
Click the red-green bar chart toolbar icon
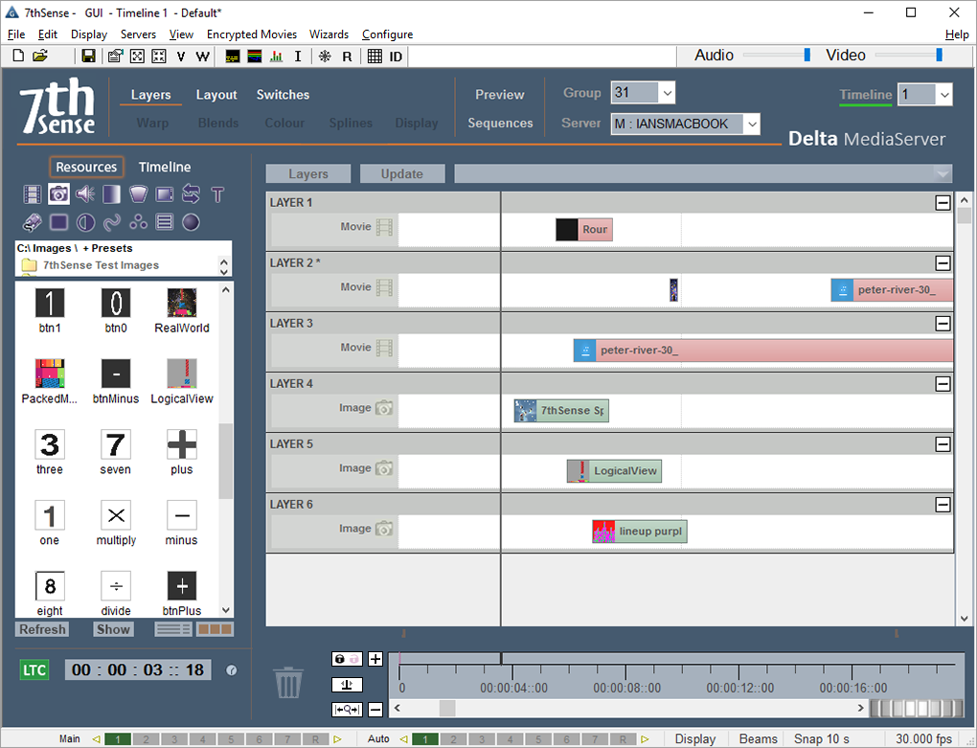point(276,57)
